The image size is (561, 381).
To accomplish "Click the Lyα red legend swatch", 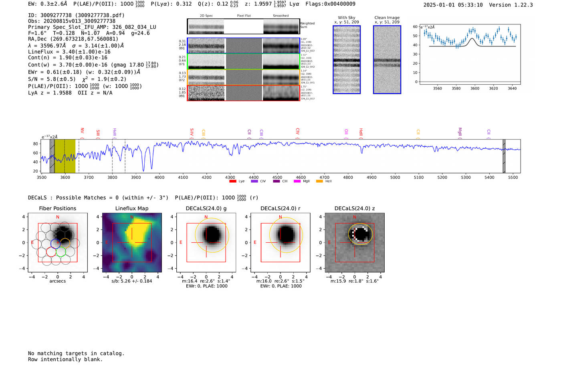I will point(233,182).
